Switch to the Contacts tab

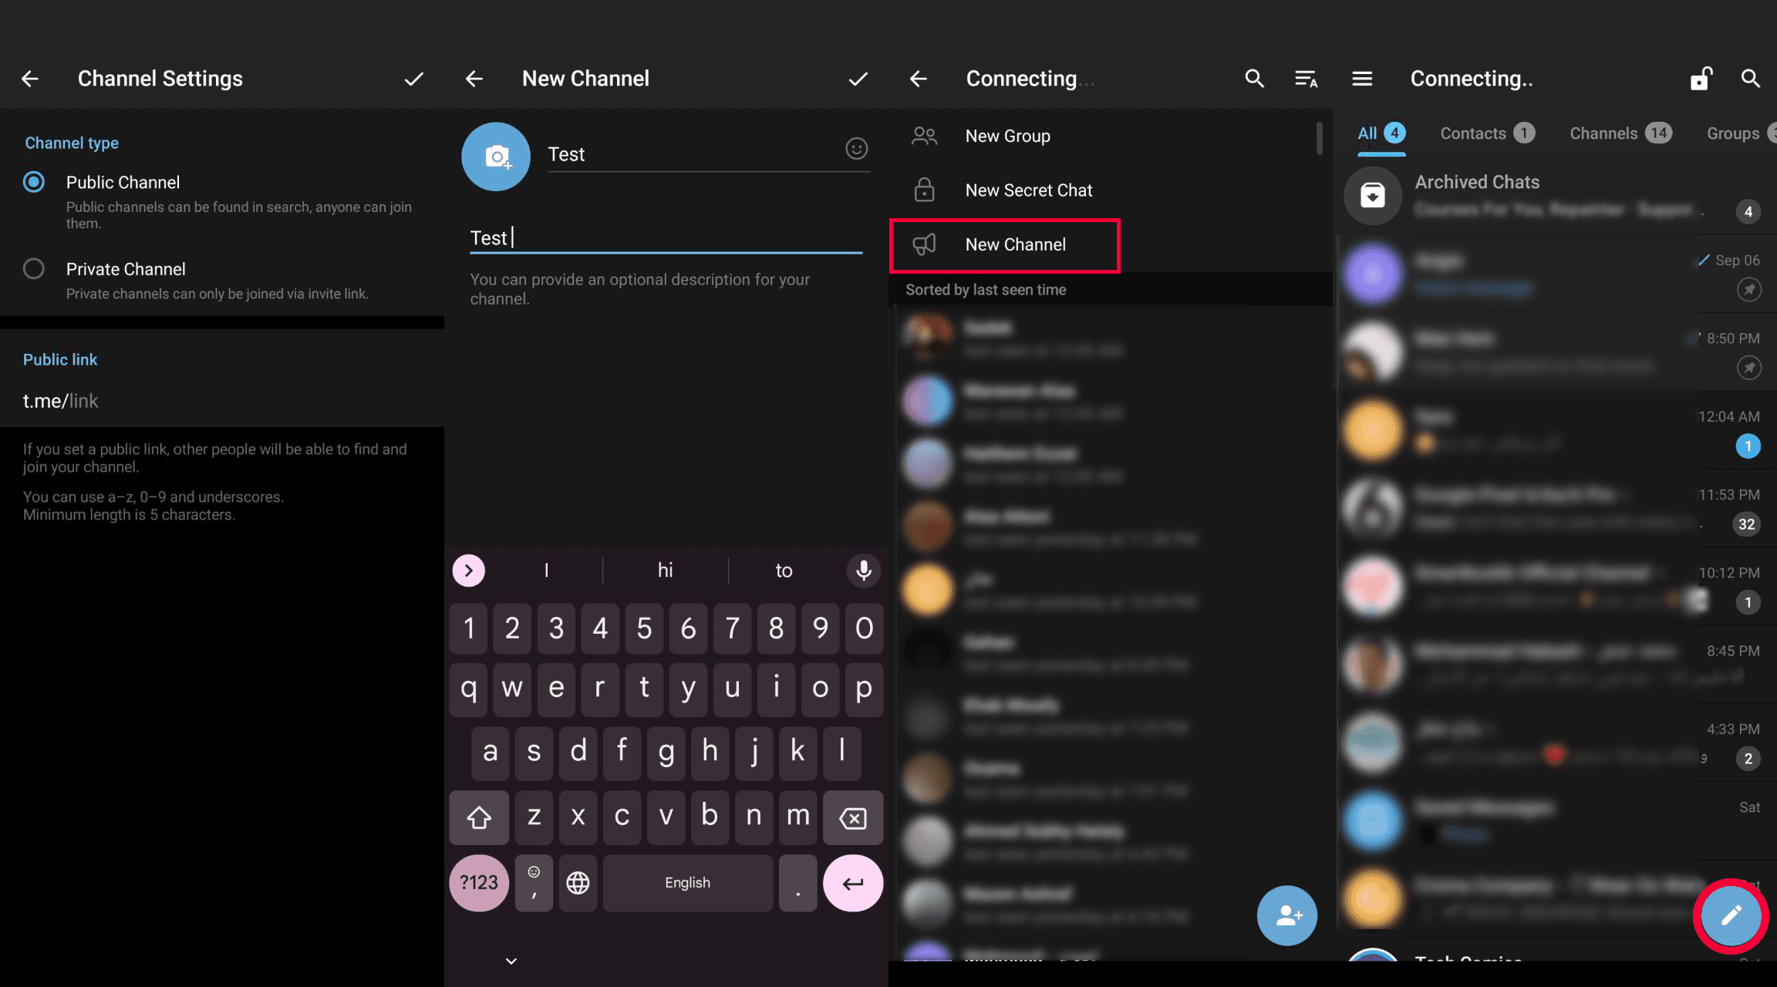click(x=1487, y=134)
